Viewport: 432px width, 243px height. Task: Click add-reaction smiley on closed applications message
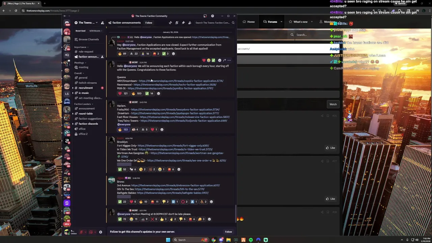(x=173, y=54)
